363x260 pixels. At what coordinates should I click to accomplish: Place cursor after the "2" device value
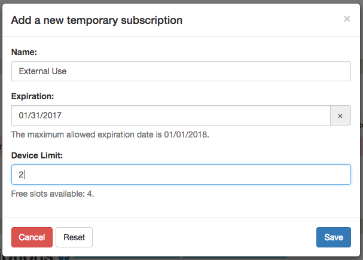[x=23, y=175]
